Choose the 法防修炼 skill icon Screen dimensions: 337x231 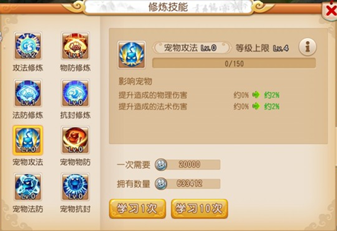(x=28, y=93)
